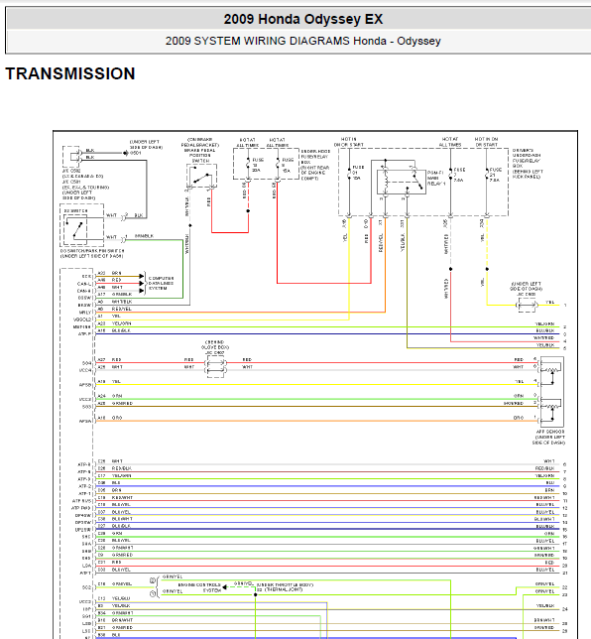
Task: Click the C25 WHT wire pin label
Action: [110, 461]
